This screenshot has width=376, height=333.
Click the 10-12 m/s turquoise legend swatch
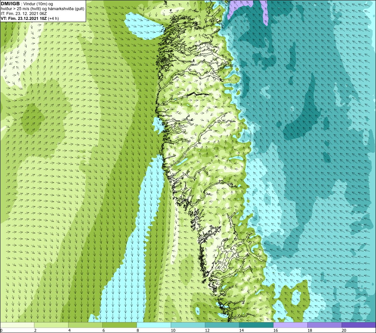[188, 325]
